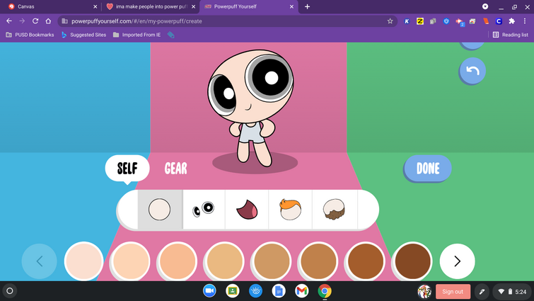
Task: Open the status tray showing 5:24
Action: tap(512, 292)
